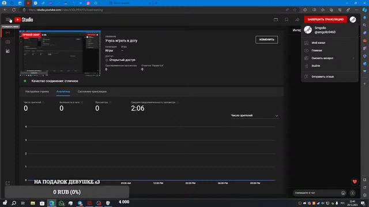Add this page to browser favorites star
369x207 pixels.
tap(295, 10)
